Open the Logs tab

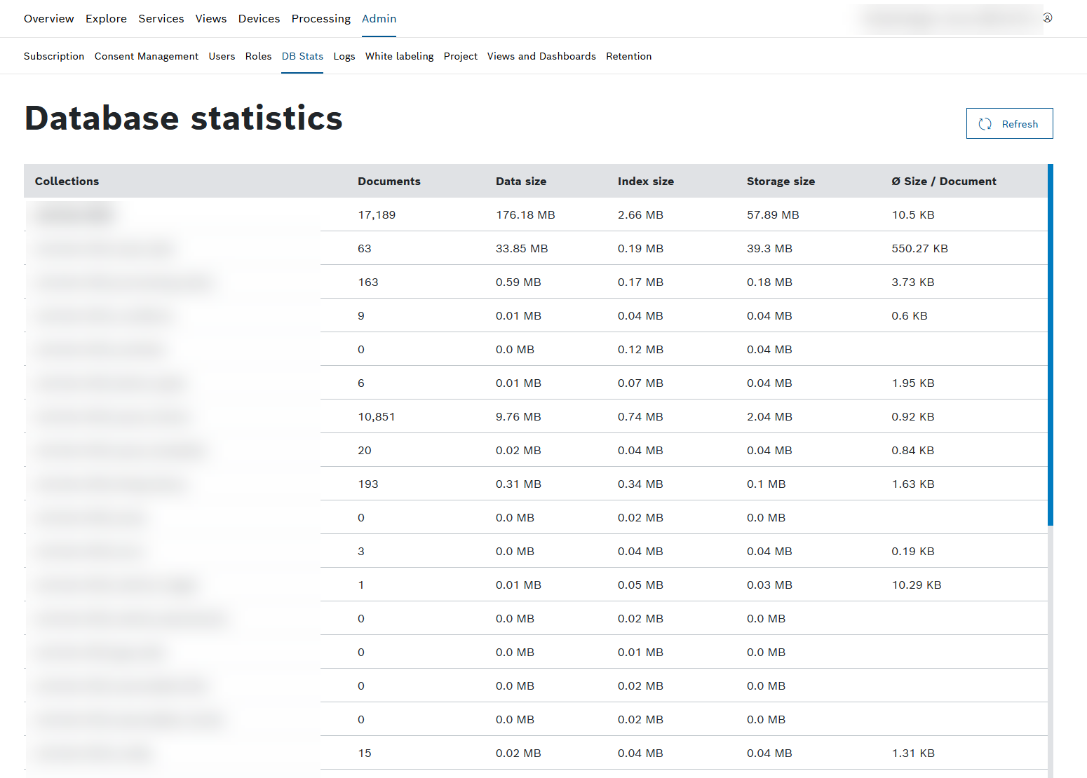click(x=344, y=56)
